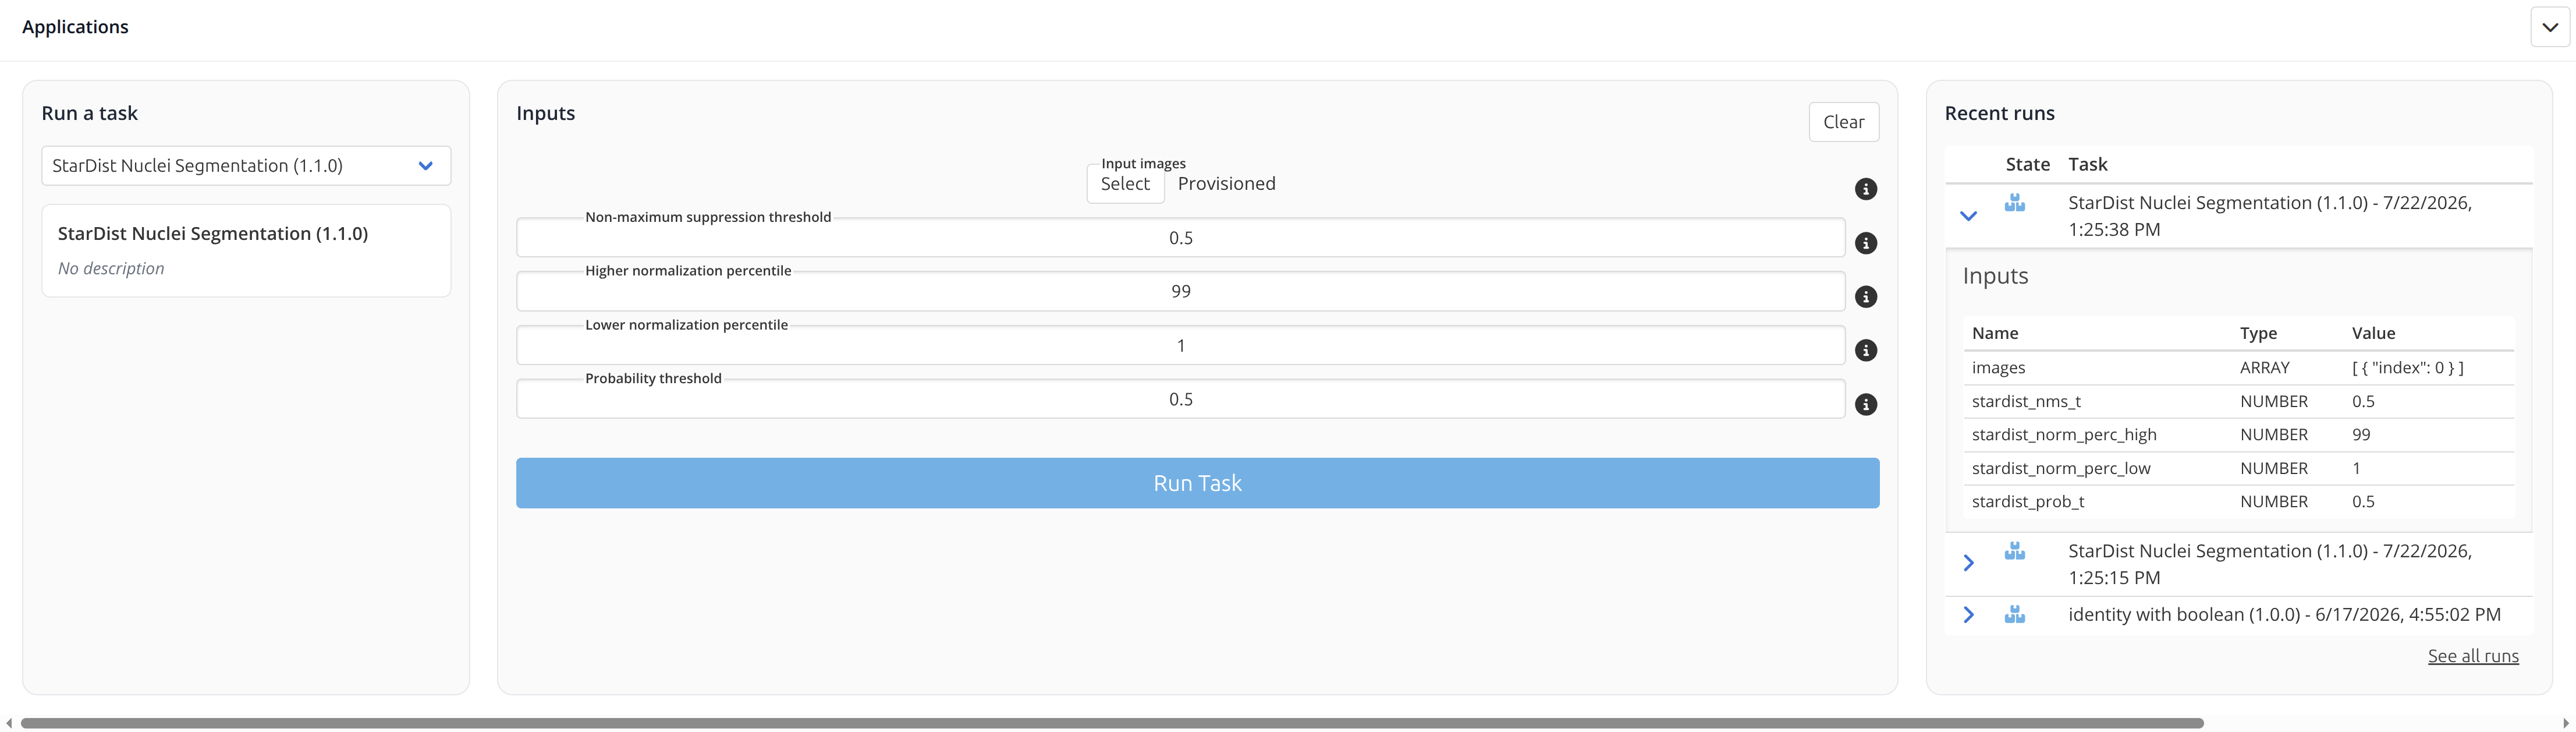Image resolution: width=2576 pixels, height=732 pixels.
Task: Click state icon of 1:25:38 PM run
Action: [2015, 203]
